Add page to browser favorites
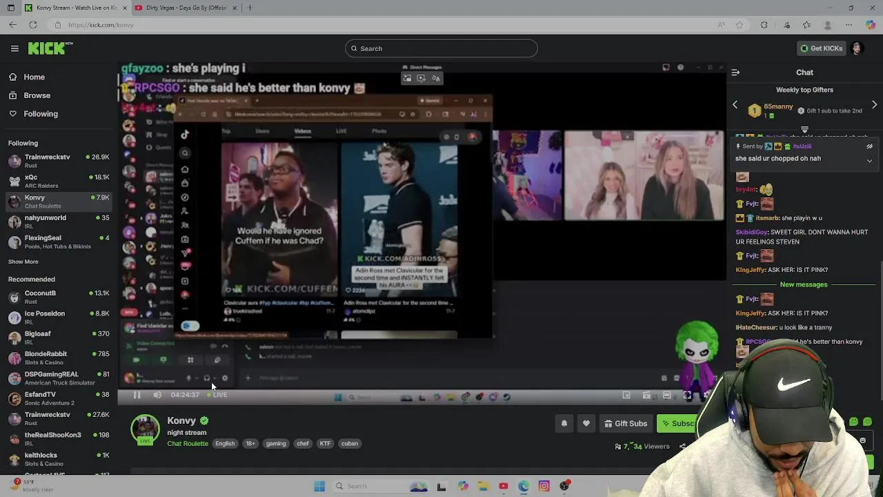The image size is (883, 497). [740, 25]
